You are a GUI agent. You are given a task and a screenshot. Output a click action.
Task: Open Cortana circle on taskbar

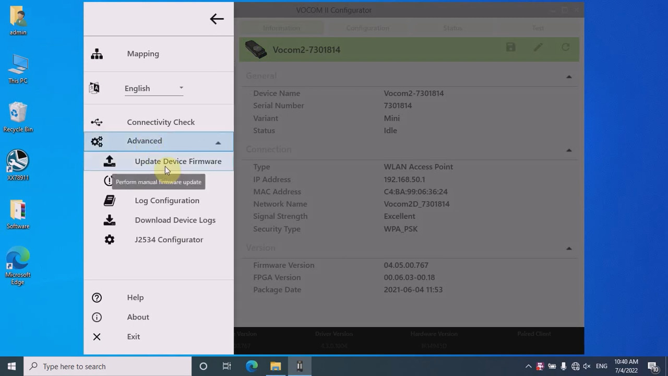pos(204,366)
